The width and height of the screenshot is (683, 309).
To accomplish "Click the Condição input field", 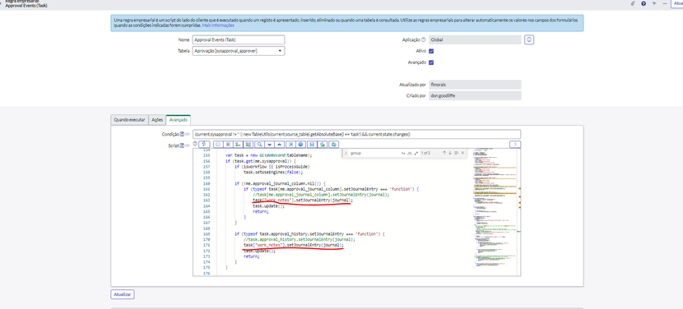I will [357, 135].
